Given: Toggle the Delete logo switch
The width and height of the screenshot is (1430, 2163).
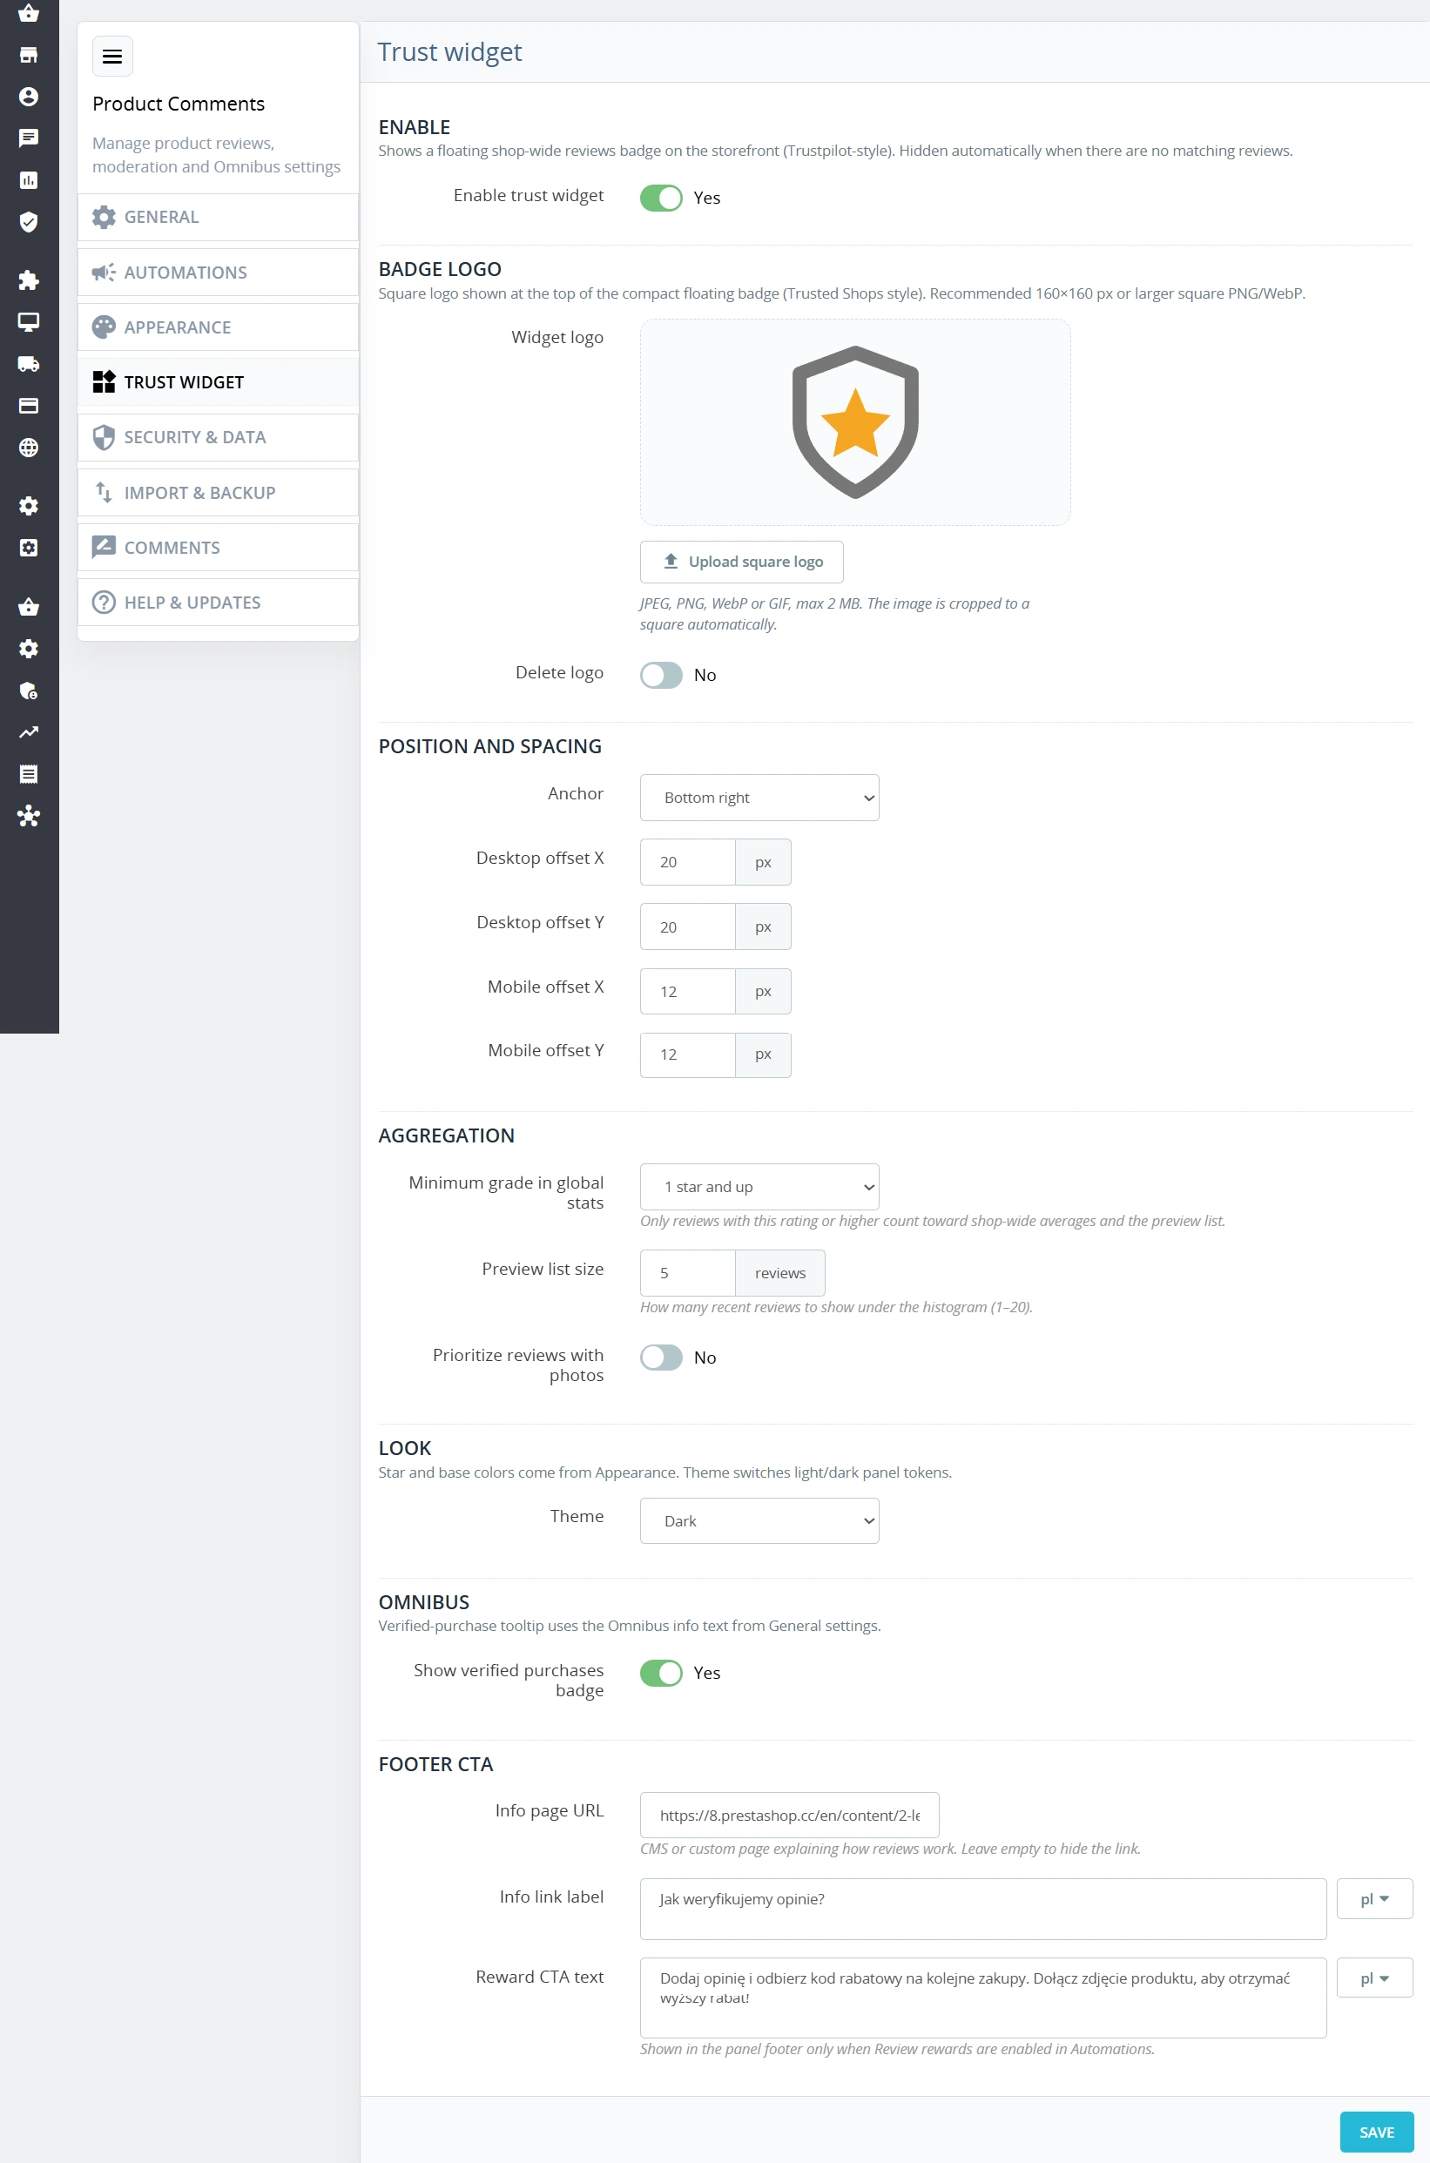Looking at the screenshot, I should (x=661, y=675).
